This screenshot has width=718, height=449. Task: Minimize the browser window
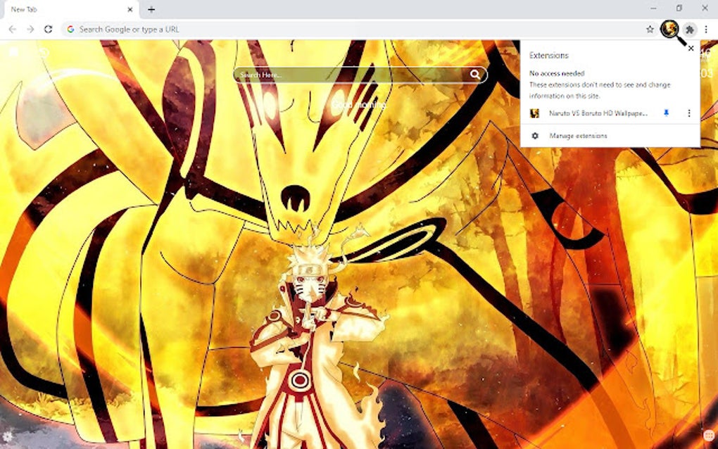point(653,8)
